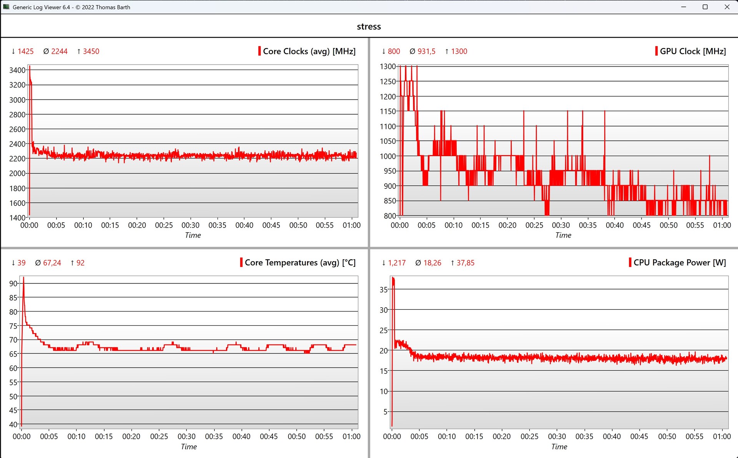Click the Core Clocks (avg) [MHz] label

click(309, 51)
